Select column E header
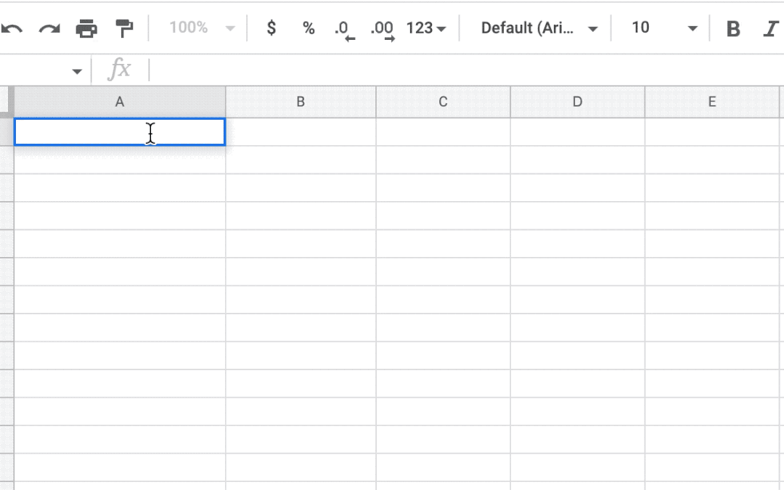Image resolution: width=784 pixels, height=490 pixels. click(711, 102)
